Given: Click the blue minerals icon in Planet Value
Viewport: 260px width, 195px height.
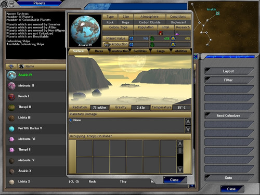Looking at the screenshot, I should click(x=132, y=38).
